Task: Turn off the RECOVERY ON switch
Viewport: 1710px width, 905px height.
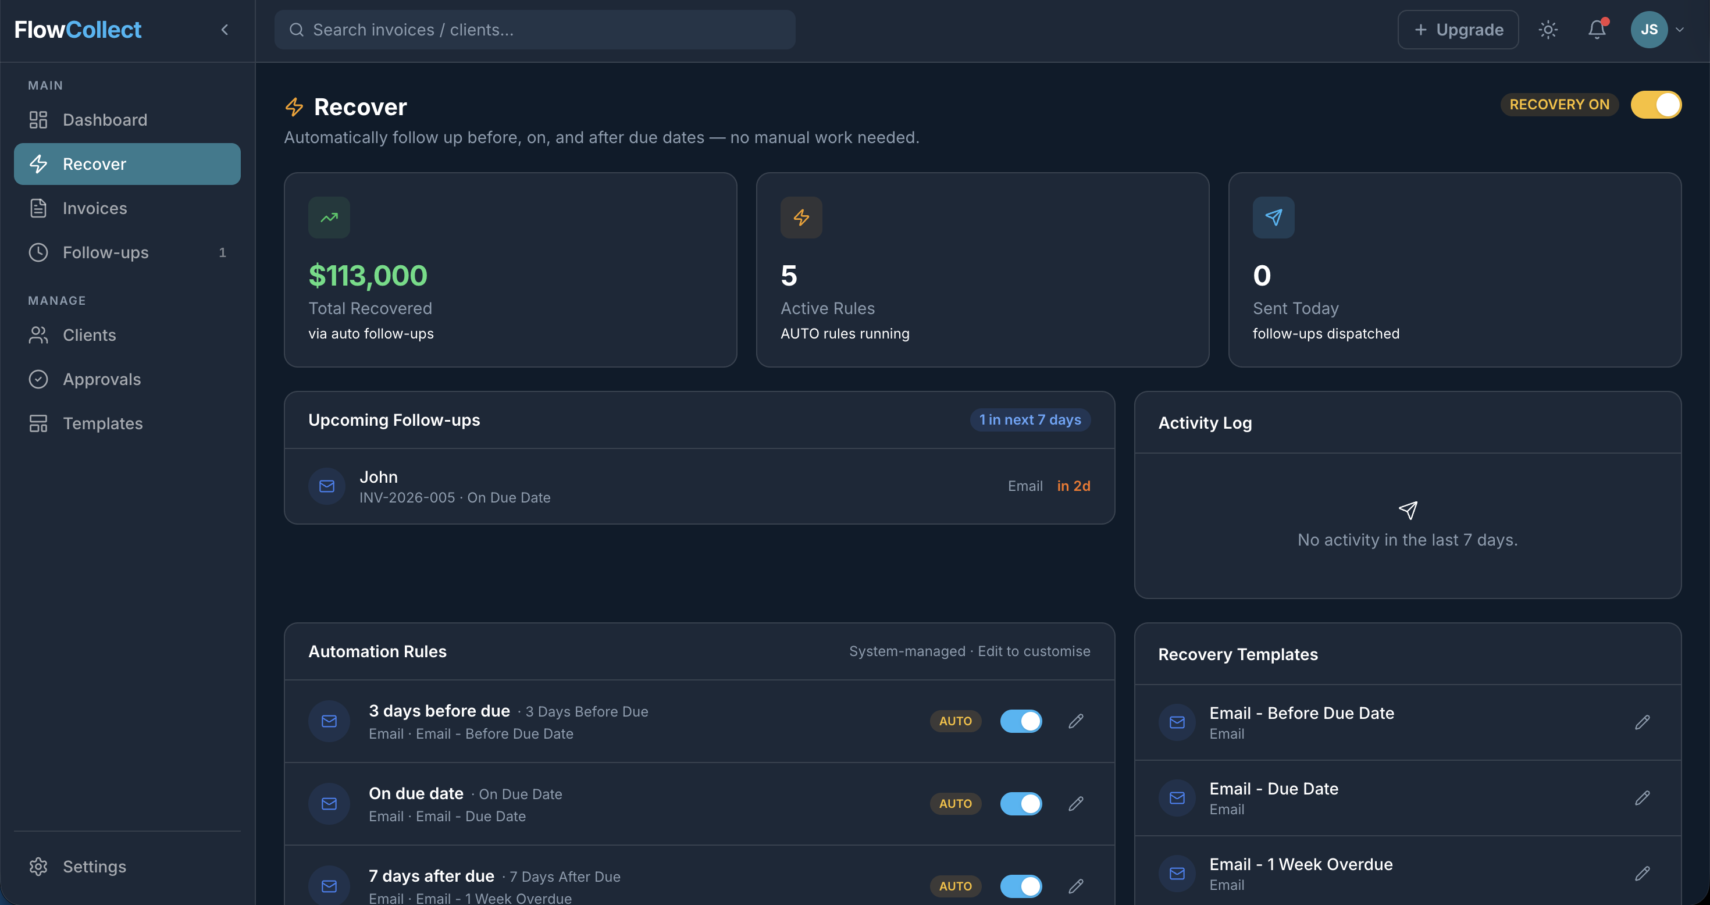Action: (x=1655, y=105)
